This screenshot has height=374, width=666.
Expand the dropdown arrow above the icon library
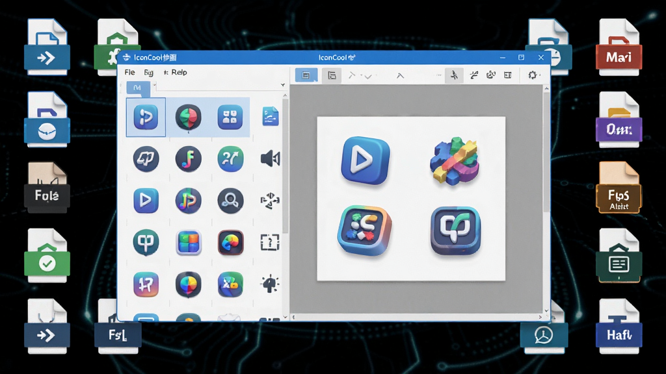coord(283,85)
